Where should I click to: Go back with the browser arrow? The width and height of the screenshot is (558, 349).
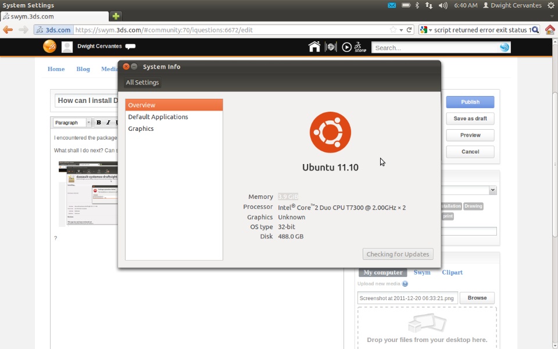pos(8,30)
